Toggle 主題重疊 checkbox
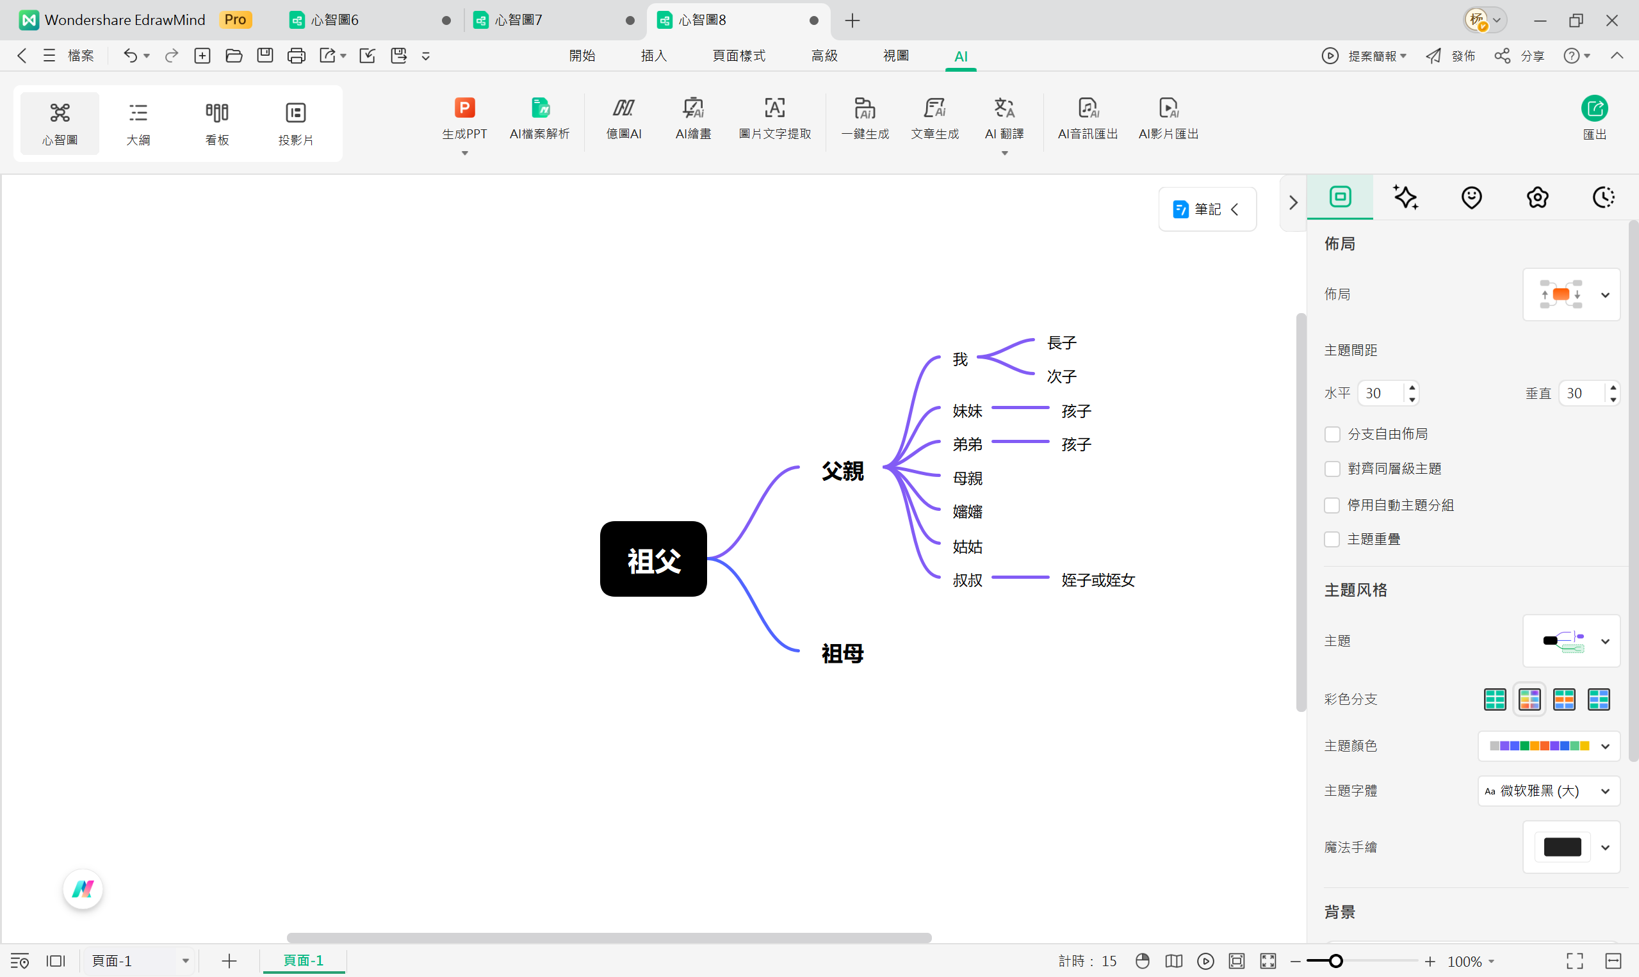This screenshot has height=977, width=1639. click(x=1332, y=540)
